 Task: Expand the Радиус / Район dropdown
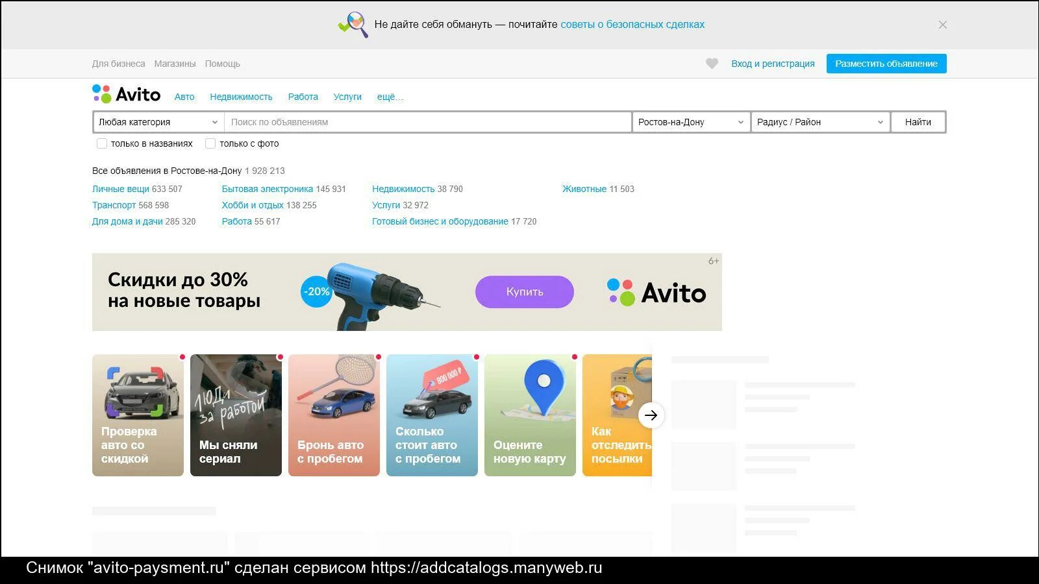click(x=820, y=122)
